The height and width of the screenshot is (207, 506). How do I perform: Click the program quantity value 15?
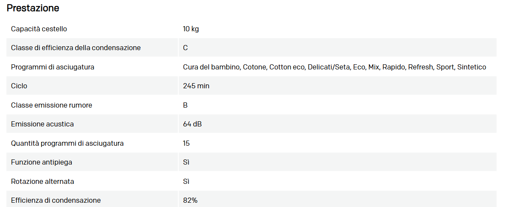186,144
